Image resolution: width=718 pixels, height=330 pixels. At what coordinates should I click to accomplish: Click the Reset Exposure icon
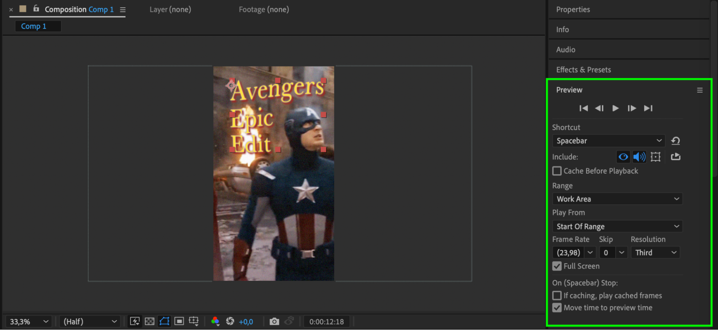click(x=230, y=321)
